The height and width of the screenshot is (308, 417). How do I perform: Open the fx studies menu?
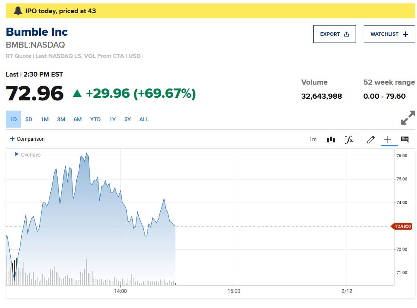point(349,140)
